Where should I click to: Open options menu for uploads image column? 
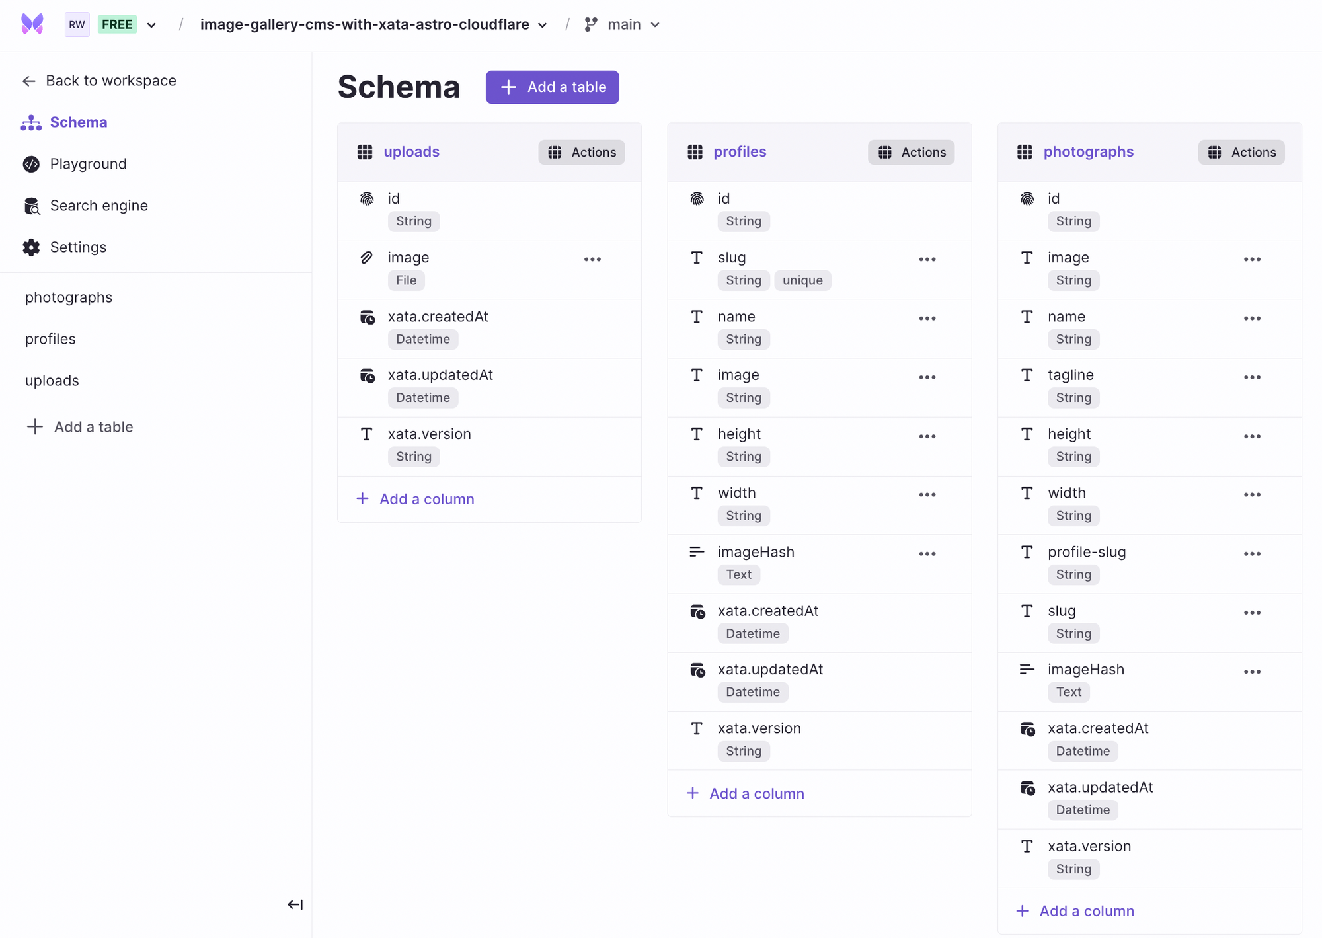pos(592,260)
